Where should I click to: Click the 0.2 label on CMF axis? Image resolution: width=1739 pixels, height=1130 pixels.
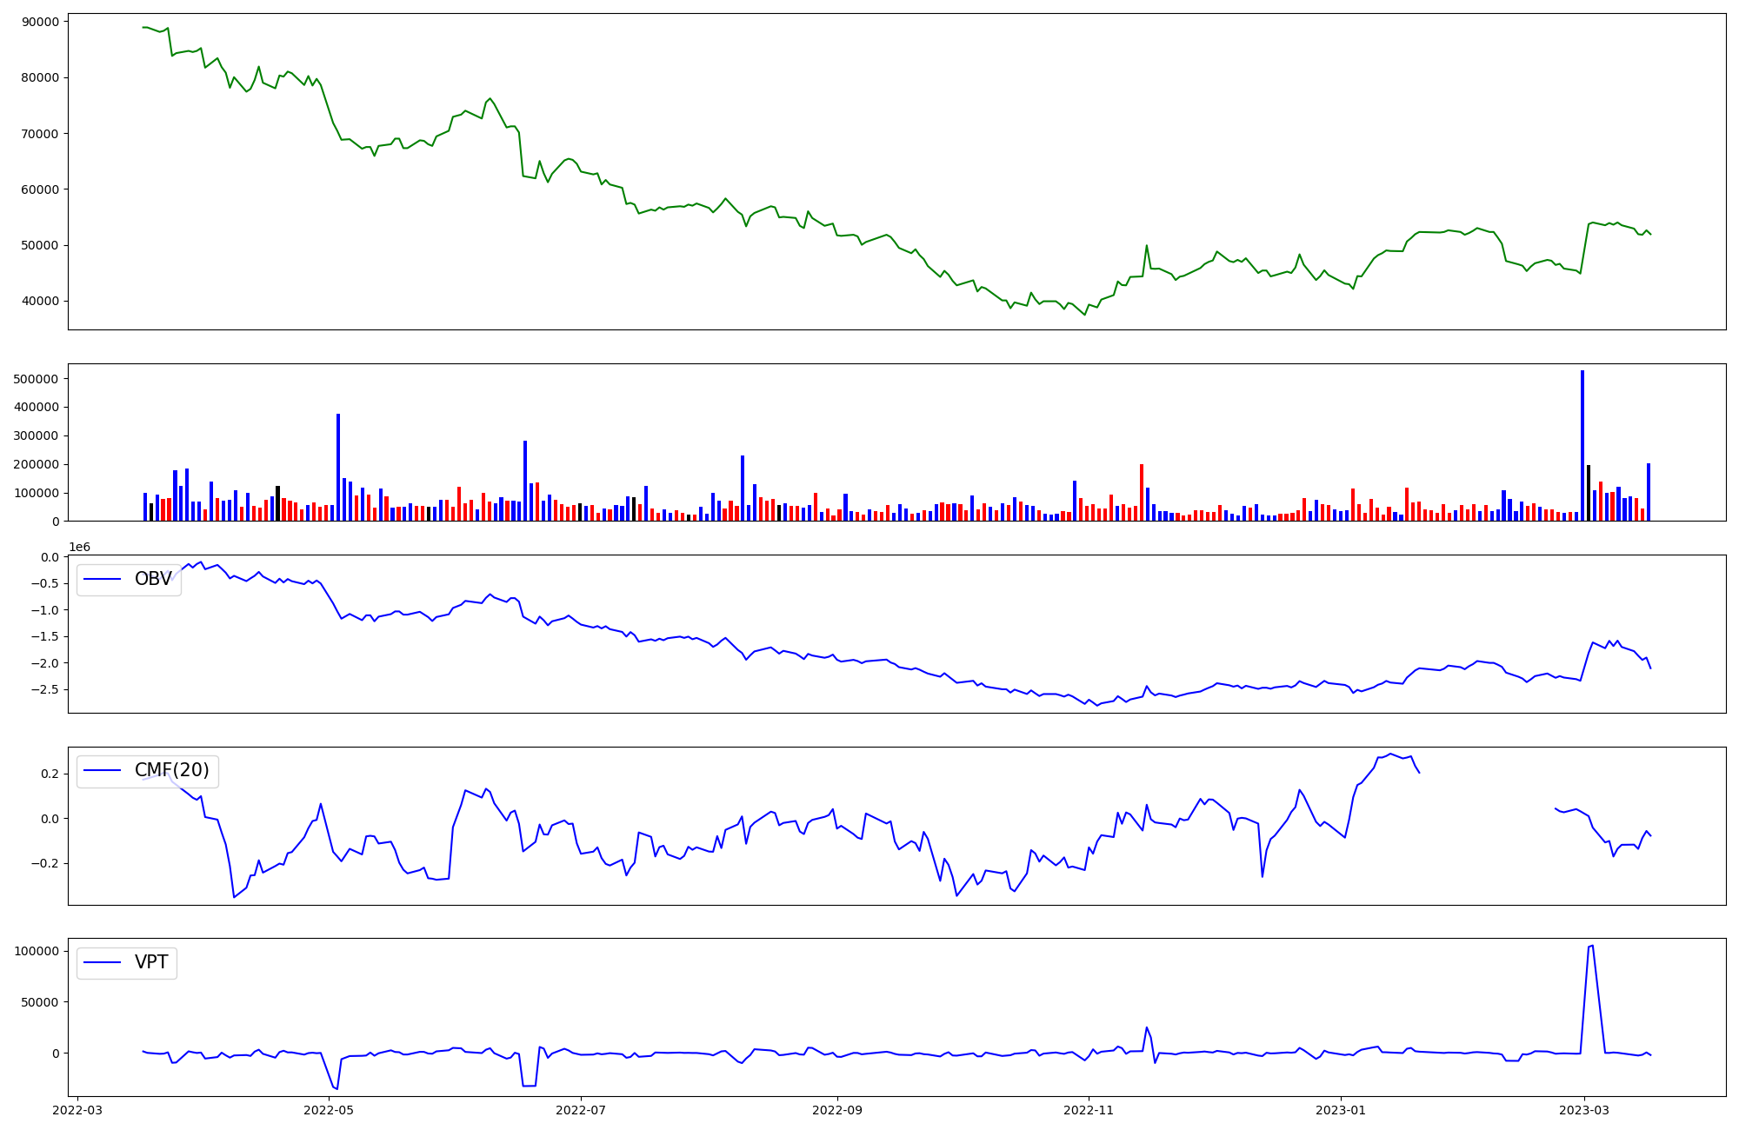pos(49,774)
